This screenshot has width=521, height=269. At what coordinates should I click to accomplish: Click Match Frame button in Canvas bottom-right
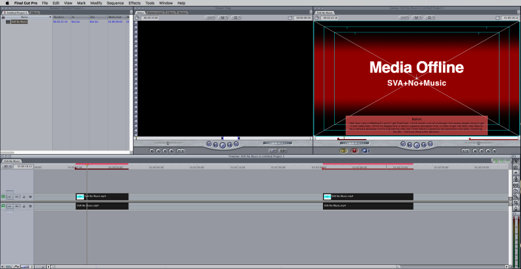coord(494,151)
